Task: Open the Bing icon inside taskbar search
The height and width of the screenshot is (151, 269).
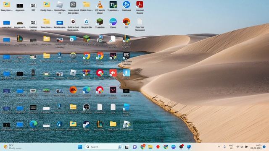Action: pyautogui.click(x=120, y=147)
